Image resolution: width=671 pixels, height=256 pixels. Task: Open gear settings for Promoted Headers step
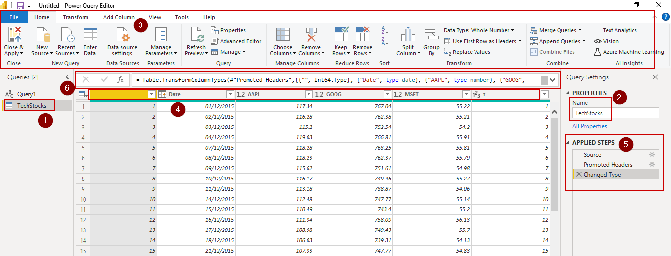pos(652,164)
